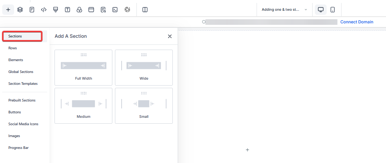The image size is (386, 163).
Task: Open the overlapping circles color icon
Action: point(79,10)
